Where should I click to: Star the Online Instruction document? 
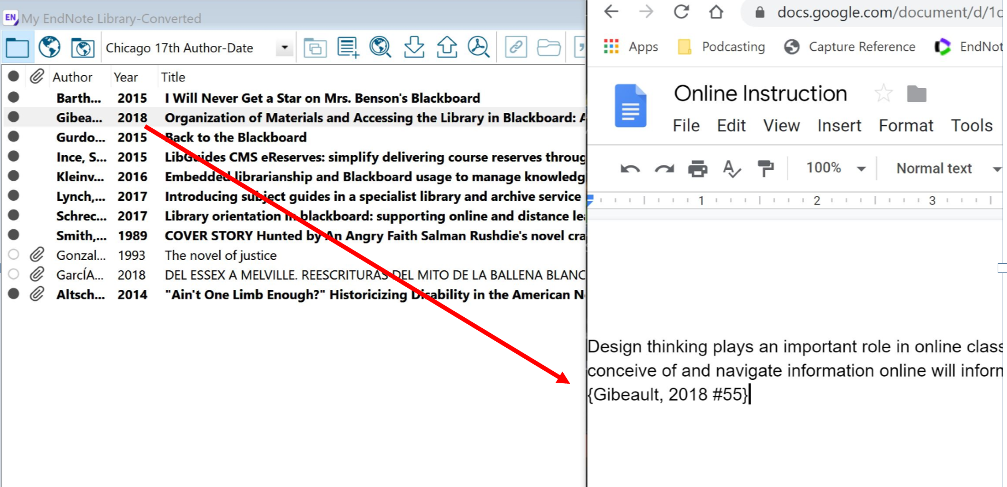click(x=883, y=94)
